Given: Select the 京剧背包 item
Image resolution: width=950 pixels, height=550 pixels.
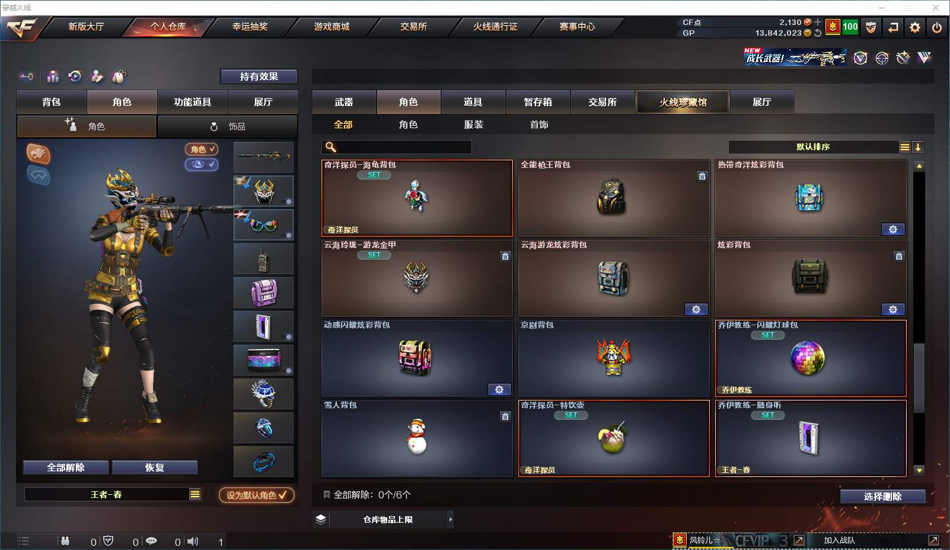Looking at the screenshot, I should (x=614, y=358).
